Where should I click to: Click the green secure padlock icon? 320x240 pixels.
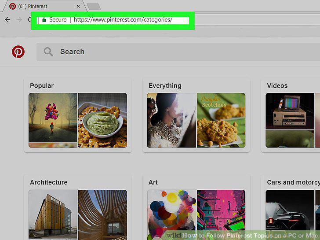coord(44,20)
